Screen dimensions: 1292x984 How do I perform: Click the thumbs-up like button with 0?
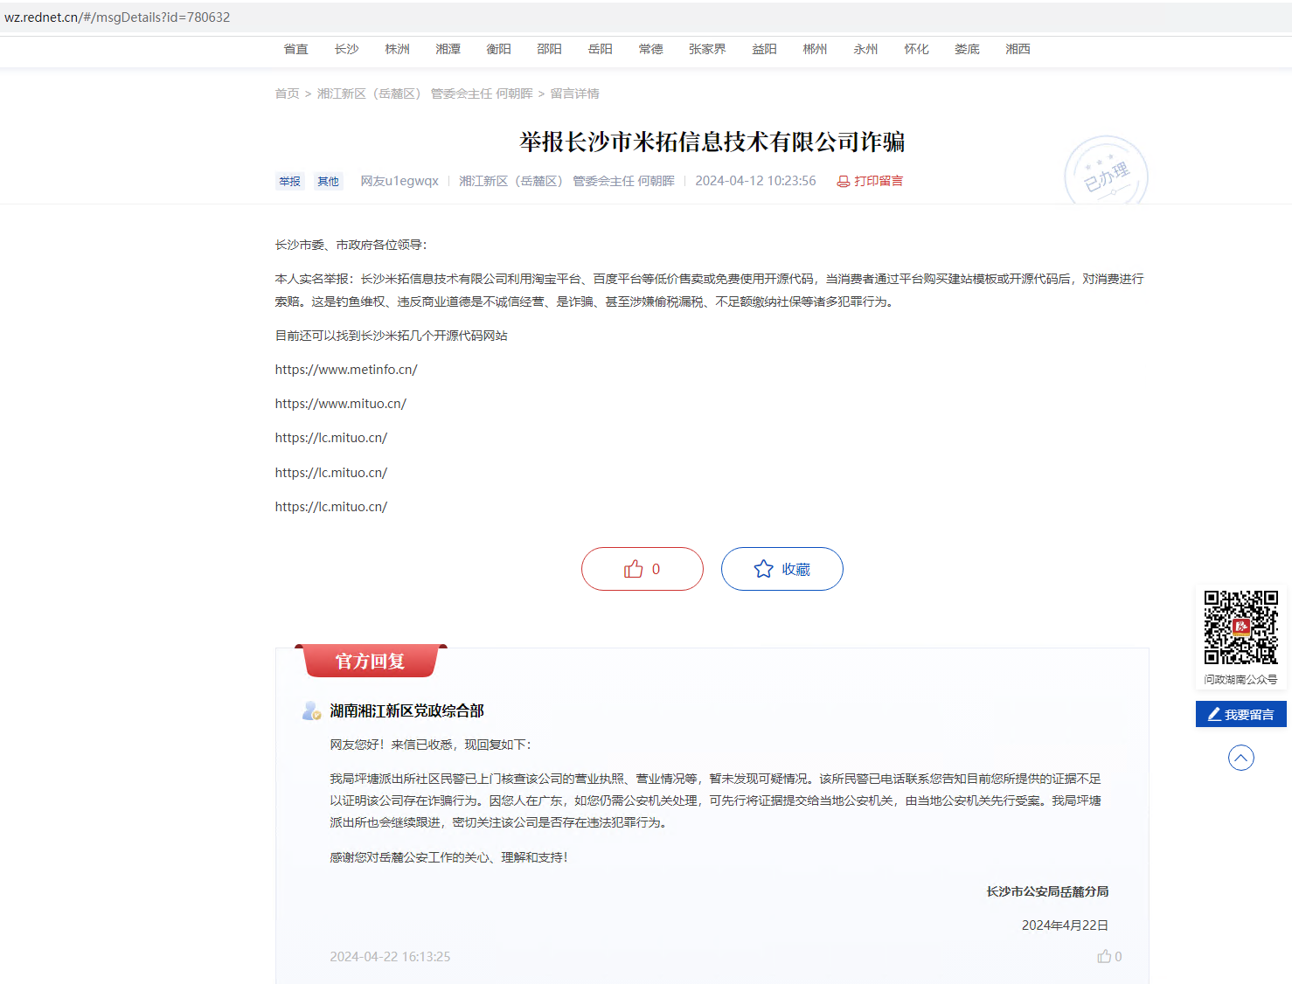point(643,569)
